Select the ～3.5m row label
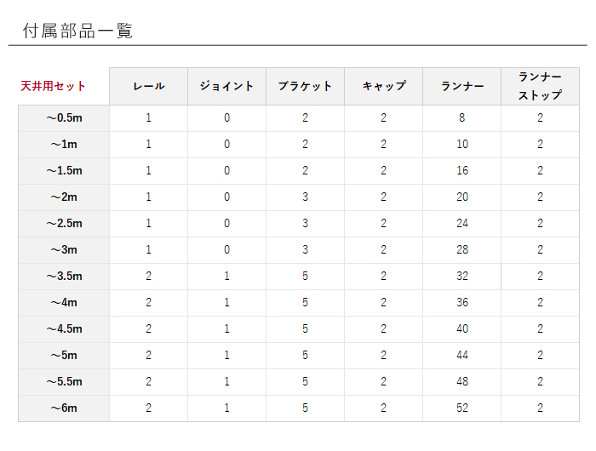 (x=64, y=277)
